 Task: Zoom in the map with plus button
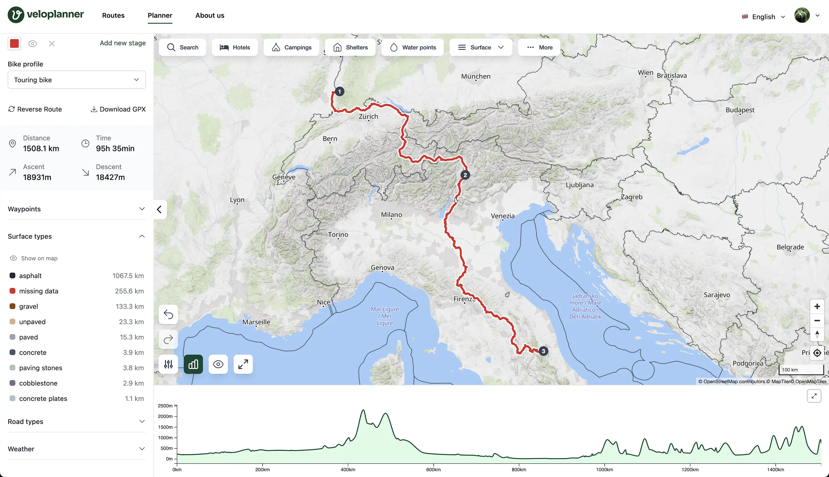pos(817,306)
